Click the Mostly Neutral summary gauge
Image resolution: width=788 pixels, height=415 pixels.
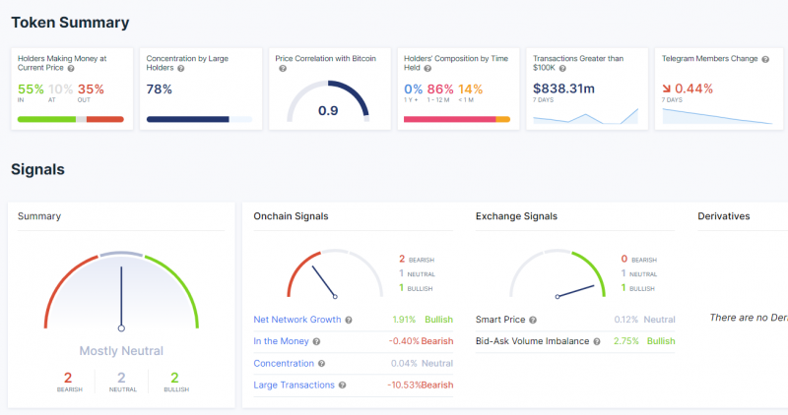pos(121,290)
